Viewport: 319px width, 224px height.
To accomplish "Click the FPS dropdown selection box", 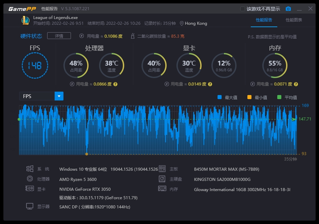I will pos(37,96).
